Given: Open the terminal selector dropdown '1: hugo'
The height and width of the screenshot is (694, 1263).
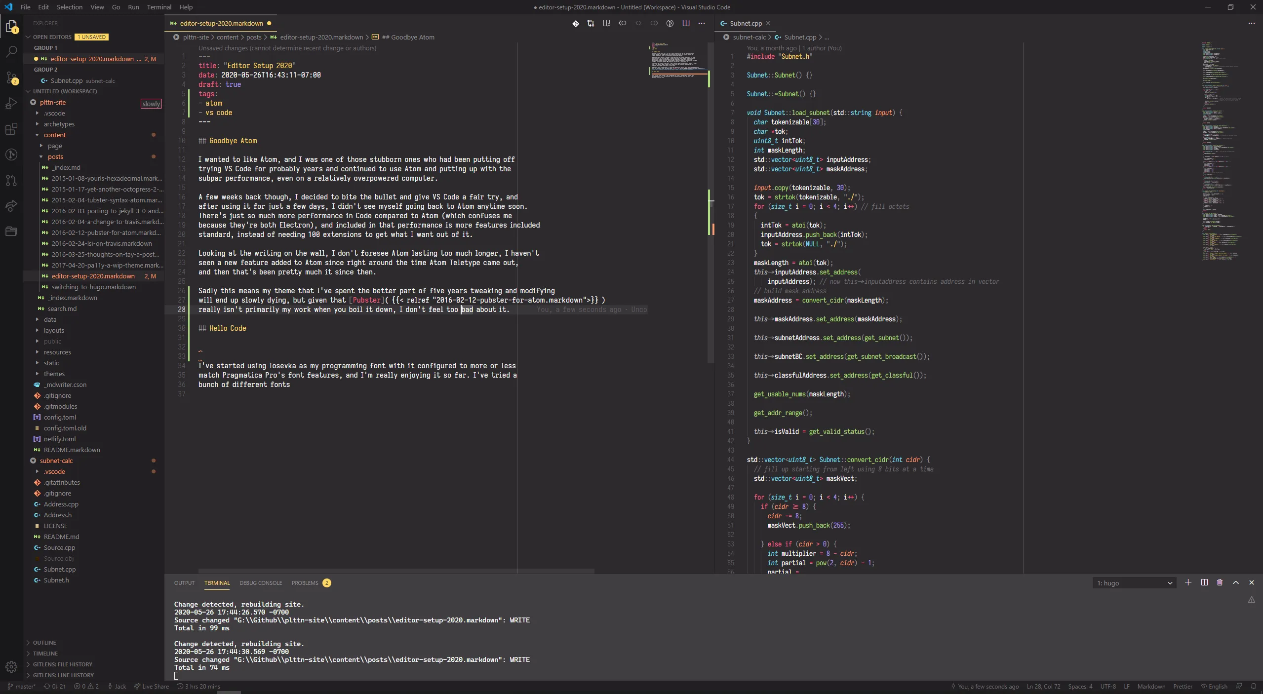Looking at the screenshot, I should (x=1134, y=583).
